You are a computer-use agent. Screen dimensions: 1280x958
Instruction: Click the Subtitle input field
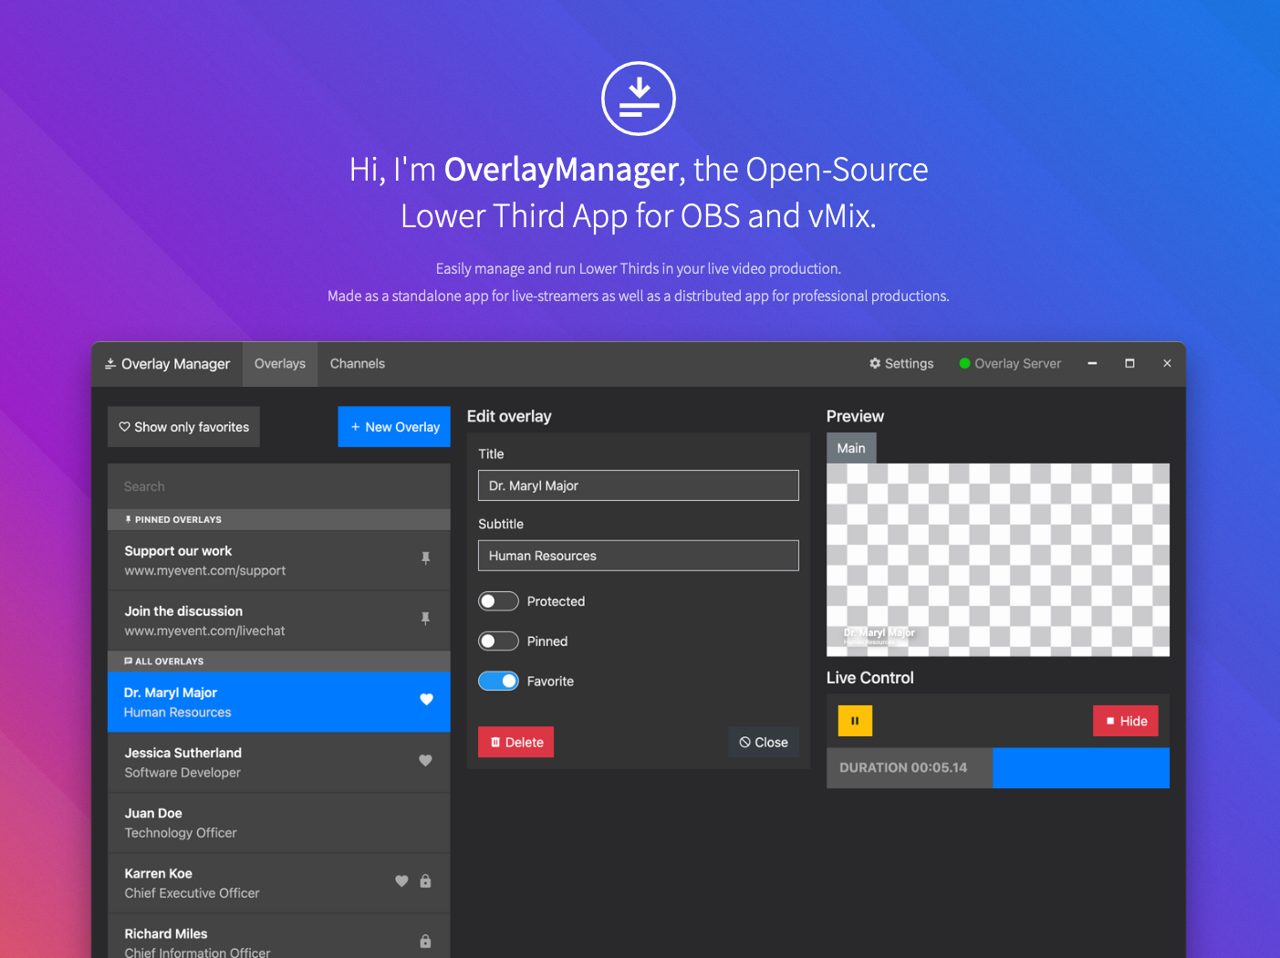click(x=639, y=556)
